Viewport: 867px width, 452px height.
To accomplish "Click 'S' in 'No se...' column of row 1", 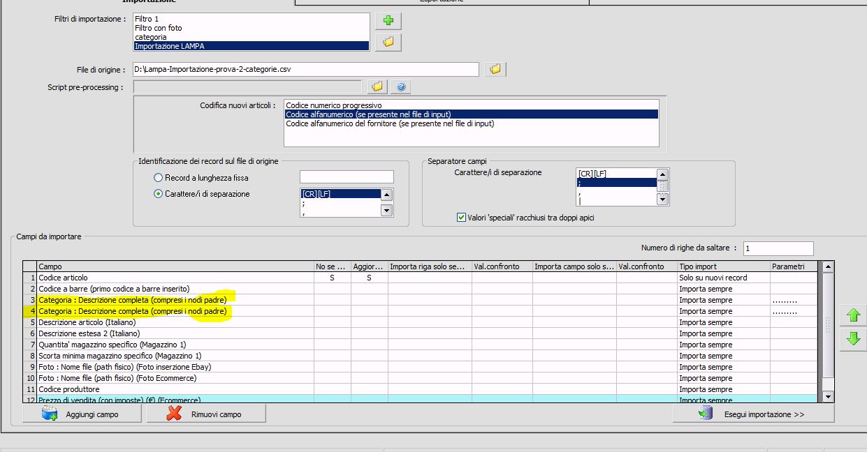I will [333, 278].
